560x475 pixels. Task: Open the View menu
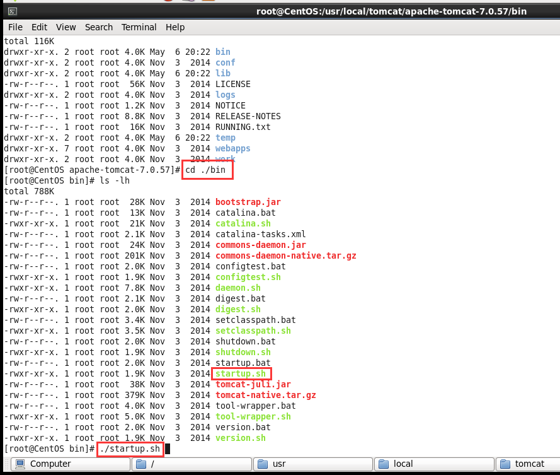[x=66, y=27]
